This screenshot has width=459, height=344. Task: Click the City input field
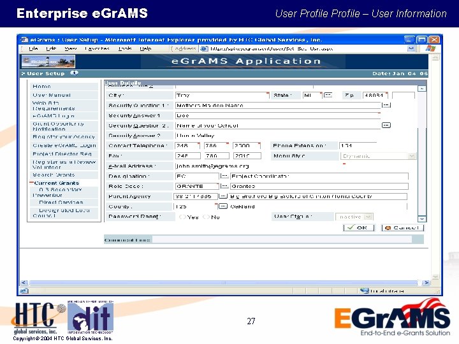click(x=222, y=96)
